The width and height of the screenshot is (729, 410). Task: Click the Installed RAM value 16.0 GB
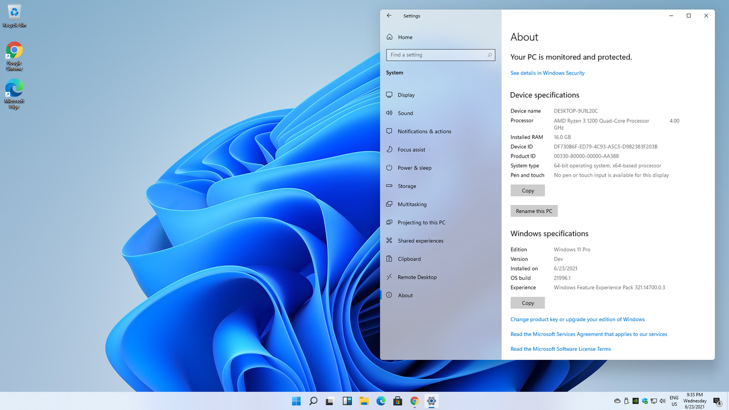point(562,137)
